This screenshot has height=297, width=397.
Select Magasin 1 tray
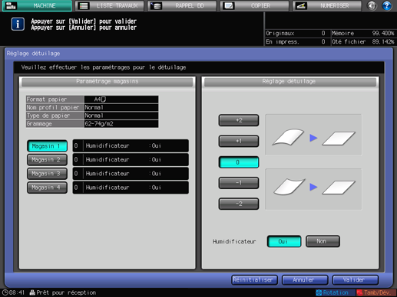pyautogui.click(x=47, y=146)
